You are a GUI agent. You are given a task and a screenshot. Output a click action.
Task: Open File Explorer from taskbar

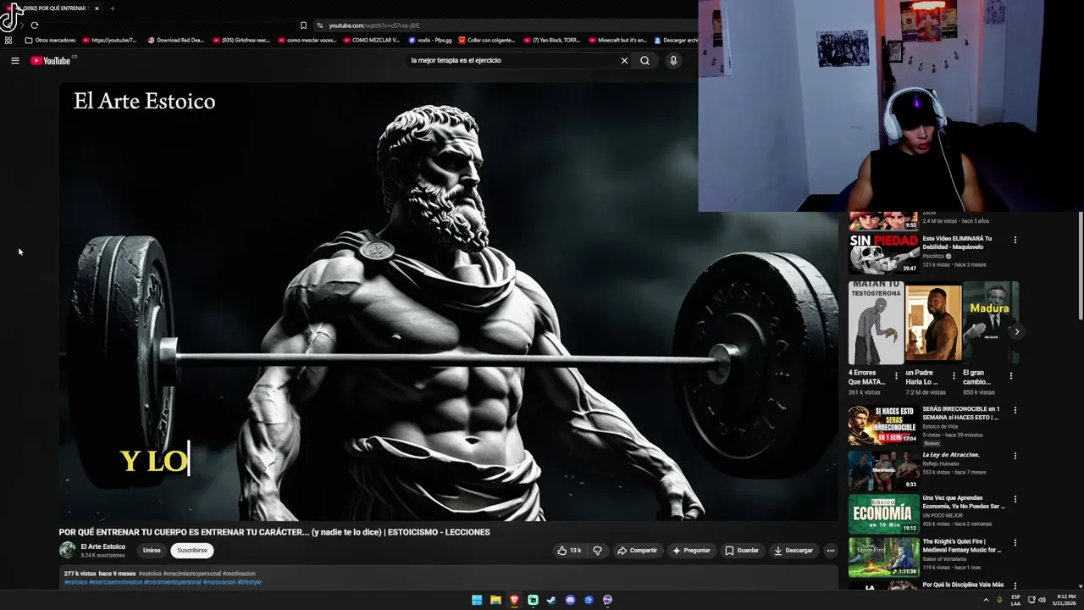[495, 600]
